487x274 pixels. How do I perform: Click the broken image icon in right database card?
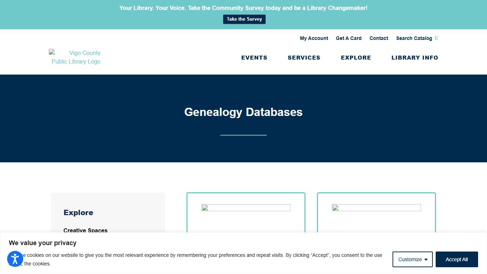coord(335,207)
